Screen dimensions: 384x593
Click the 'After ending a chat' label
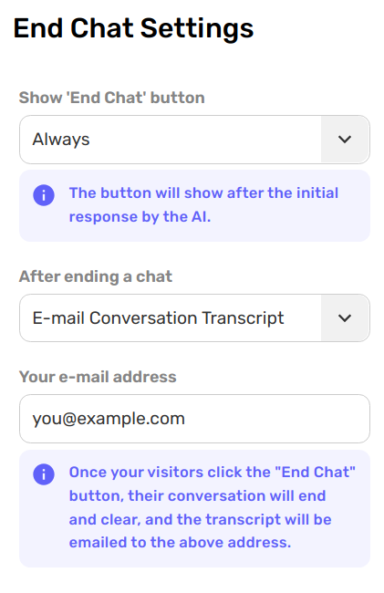point(96,276)
